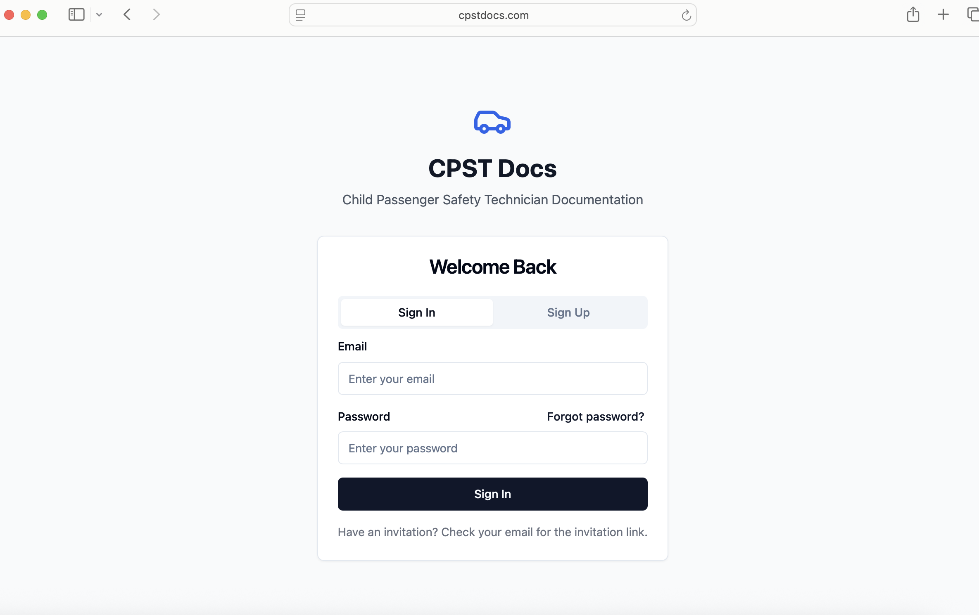This screenshot has height=615, width=979.
Task: Switch to the Sign Up tab
Action: pos(568,312)
